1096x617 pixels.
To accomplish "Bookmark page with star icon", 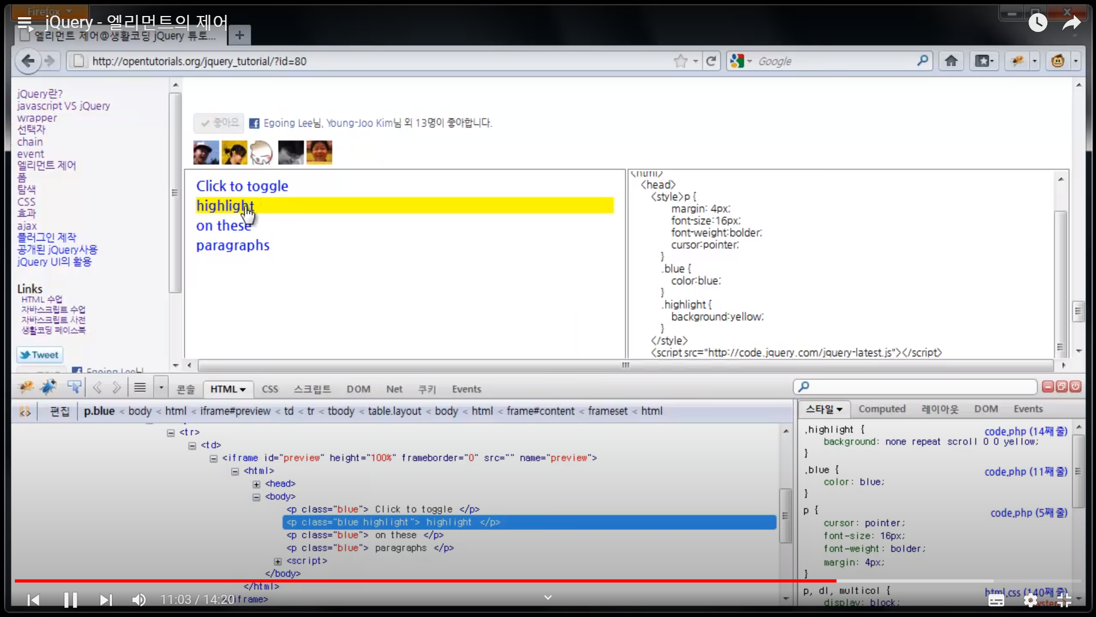I will pos(680,61).
